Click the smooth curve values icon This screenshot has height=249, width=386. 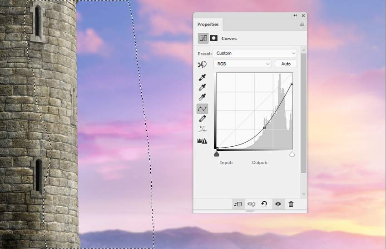click(202, 129)
